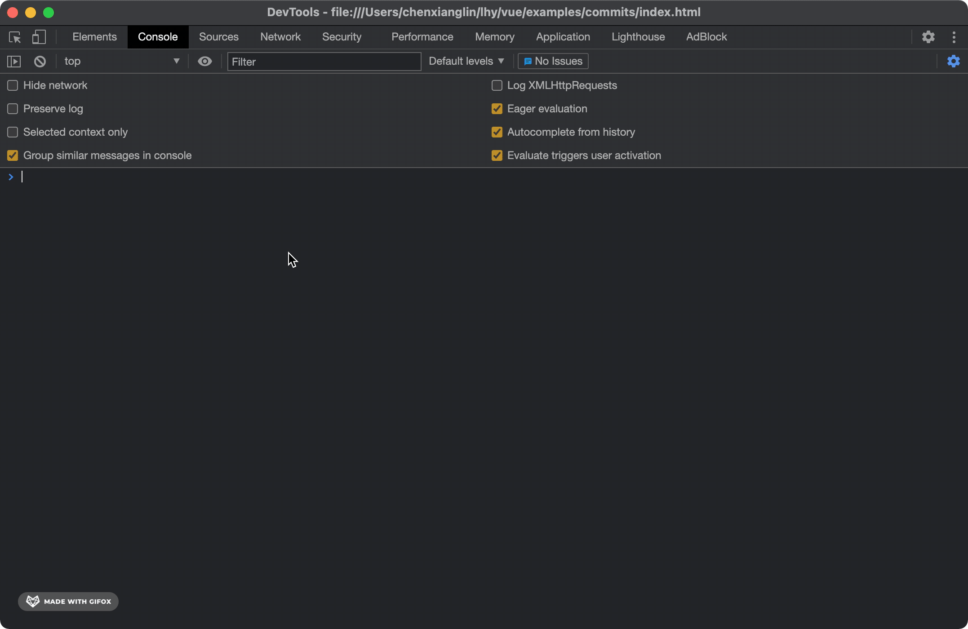This screenshot has width=968, height=629.
Task: Open the three-dot customize menu
Action: click(954, 37)
